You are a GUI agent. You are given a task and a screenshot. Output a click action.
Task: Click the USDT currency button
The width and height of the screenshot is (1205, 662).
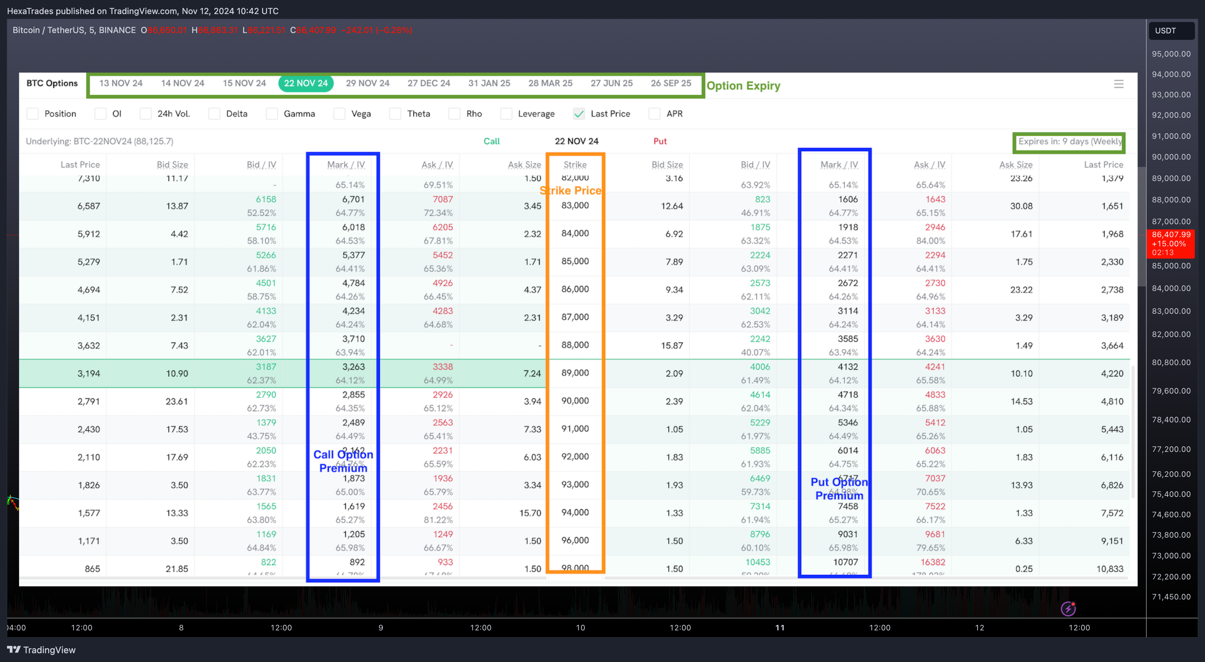coord(1172,31)
